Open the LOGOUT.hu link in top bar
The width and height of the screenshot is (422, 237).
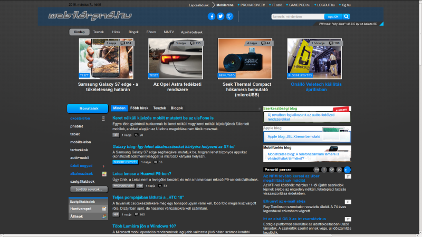[326, 5]
